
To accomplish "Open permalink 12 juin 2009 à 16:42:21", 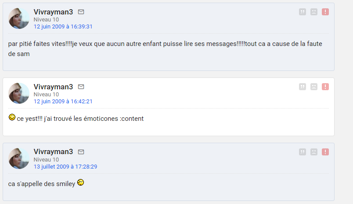I will click(63, 102).
